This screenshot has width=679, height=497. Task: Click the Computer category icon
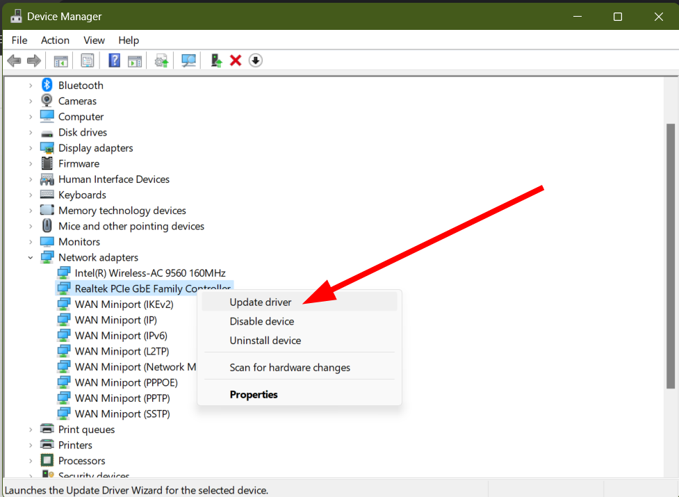click(47, 116)
